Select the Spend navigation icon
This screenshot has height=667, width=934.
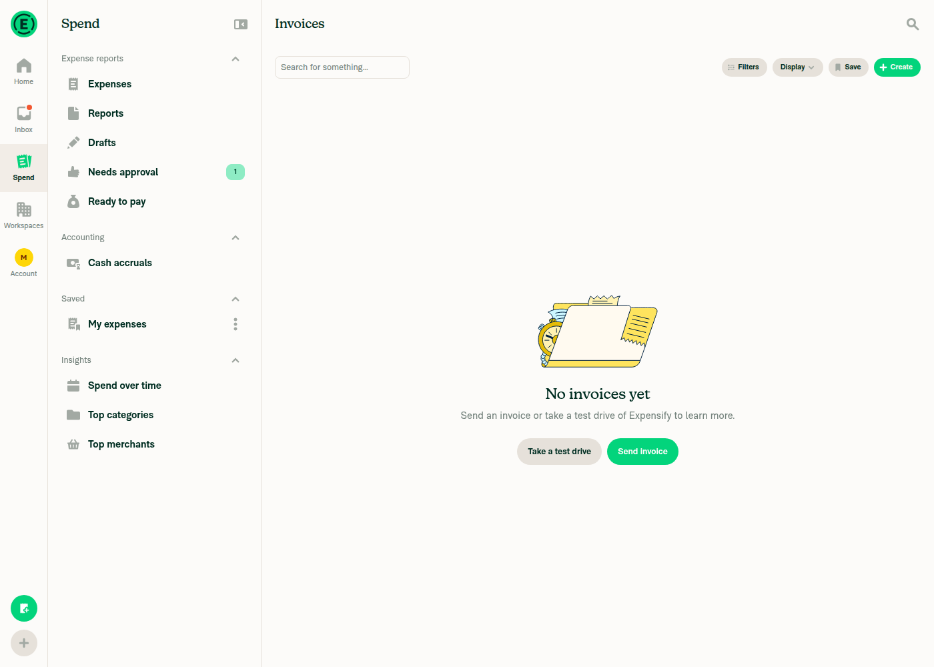[23, 168]
